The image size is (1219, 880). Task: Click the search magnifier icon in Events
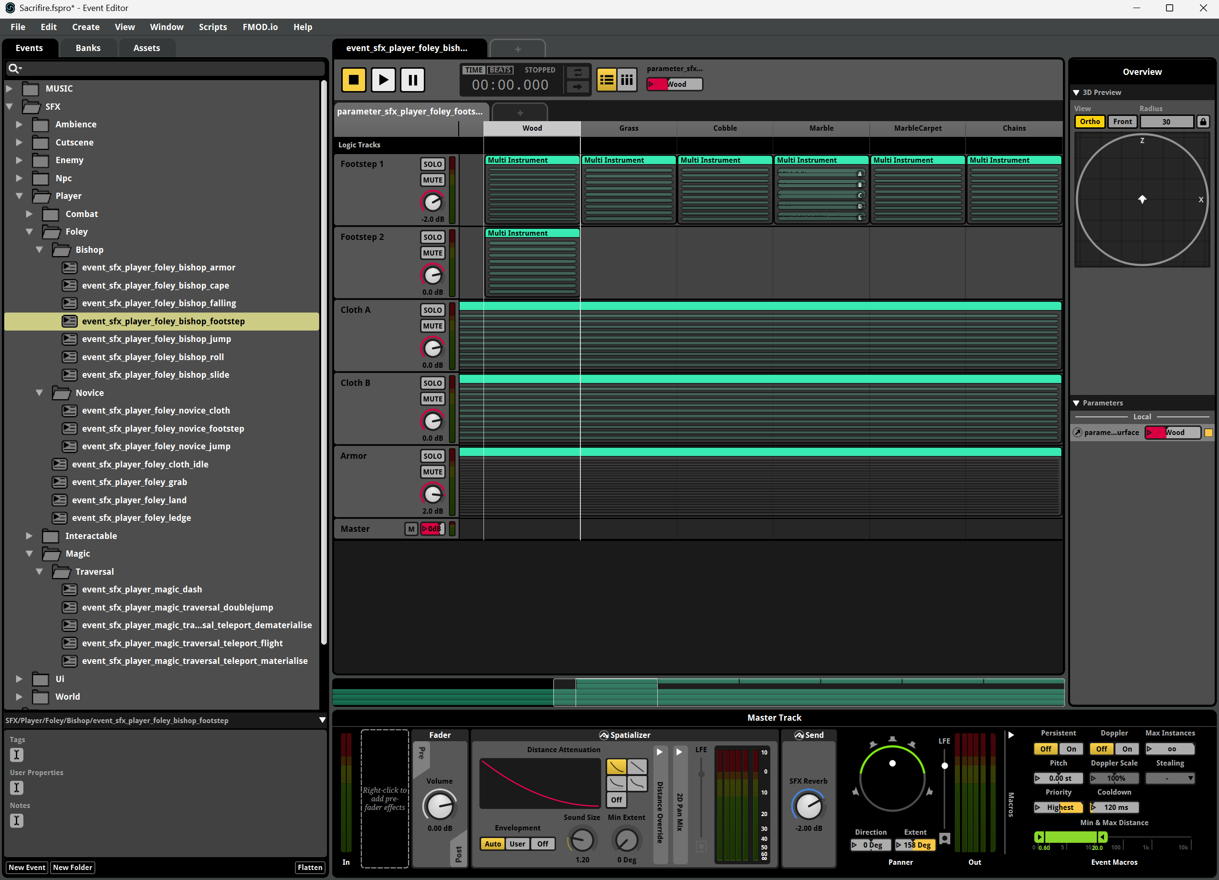[13, 68]
